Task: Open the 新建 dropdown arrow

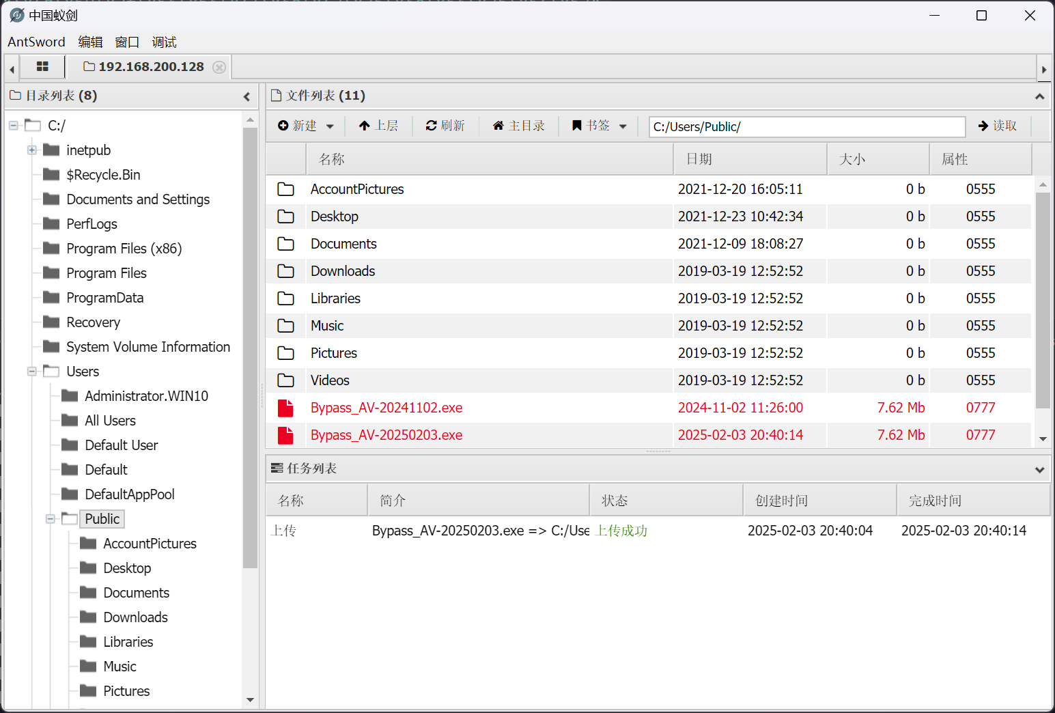Action: coord(330,126)
